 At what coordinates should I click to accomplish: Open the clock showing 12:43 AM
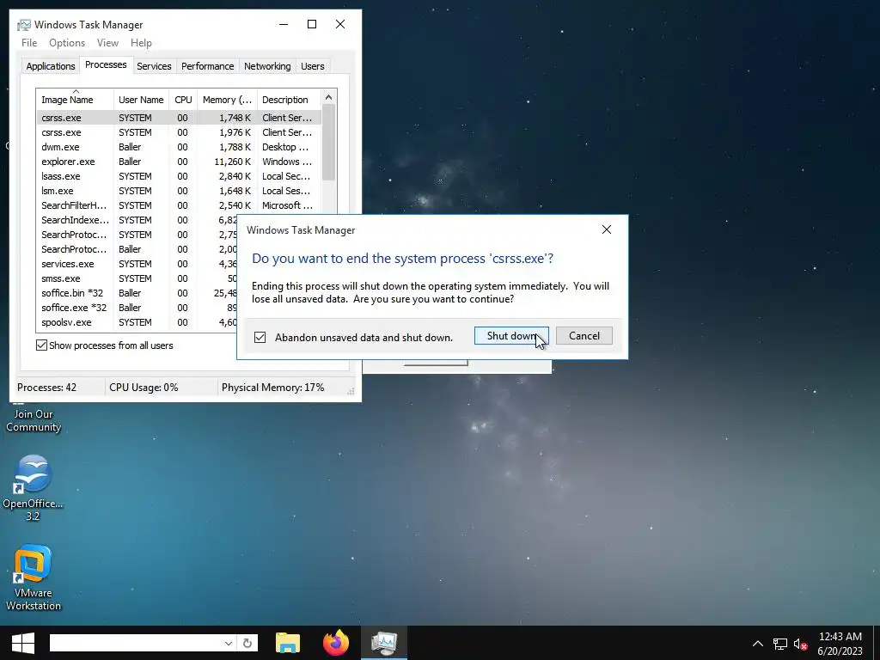(x=840, y=644)
